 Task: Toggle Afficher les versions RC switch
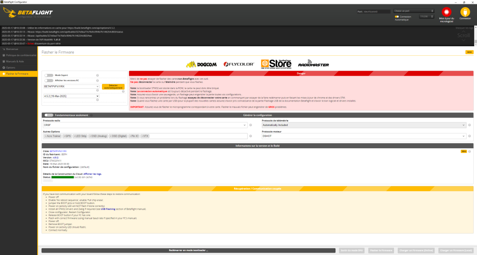[49, 81]
